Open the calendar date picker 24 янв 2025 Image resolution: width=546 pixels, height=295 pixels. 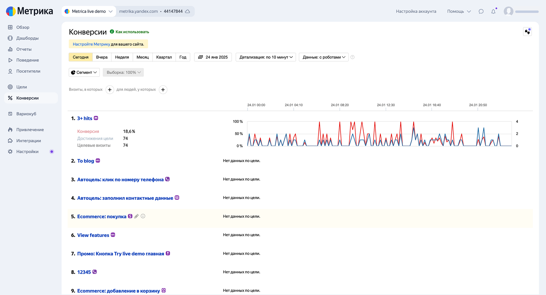tap(213, 57)
